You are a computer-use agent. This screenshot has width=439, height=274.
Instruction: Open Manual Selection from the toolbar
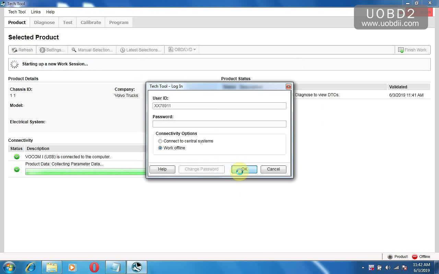pyautogui.click(x=92, y=50)
